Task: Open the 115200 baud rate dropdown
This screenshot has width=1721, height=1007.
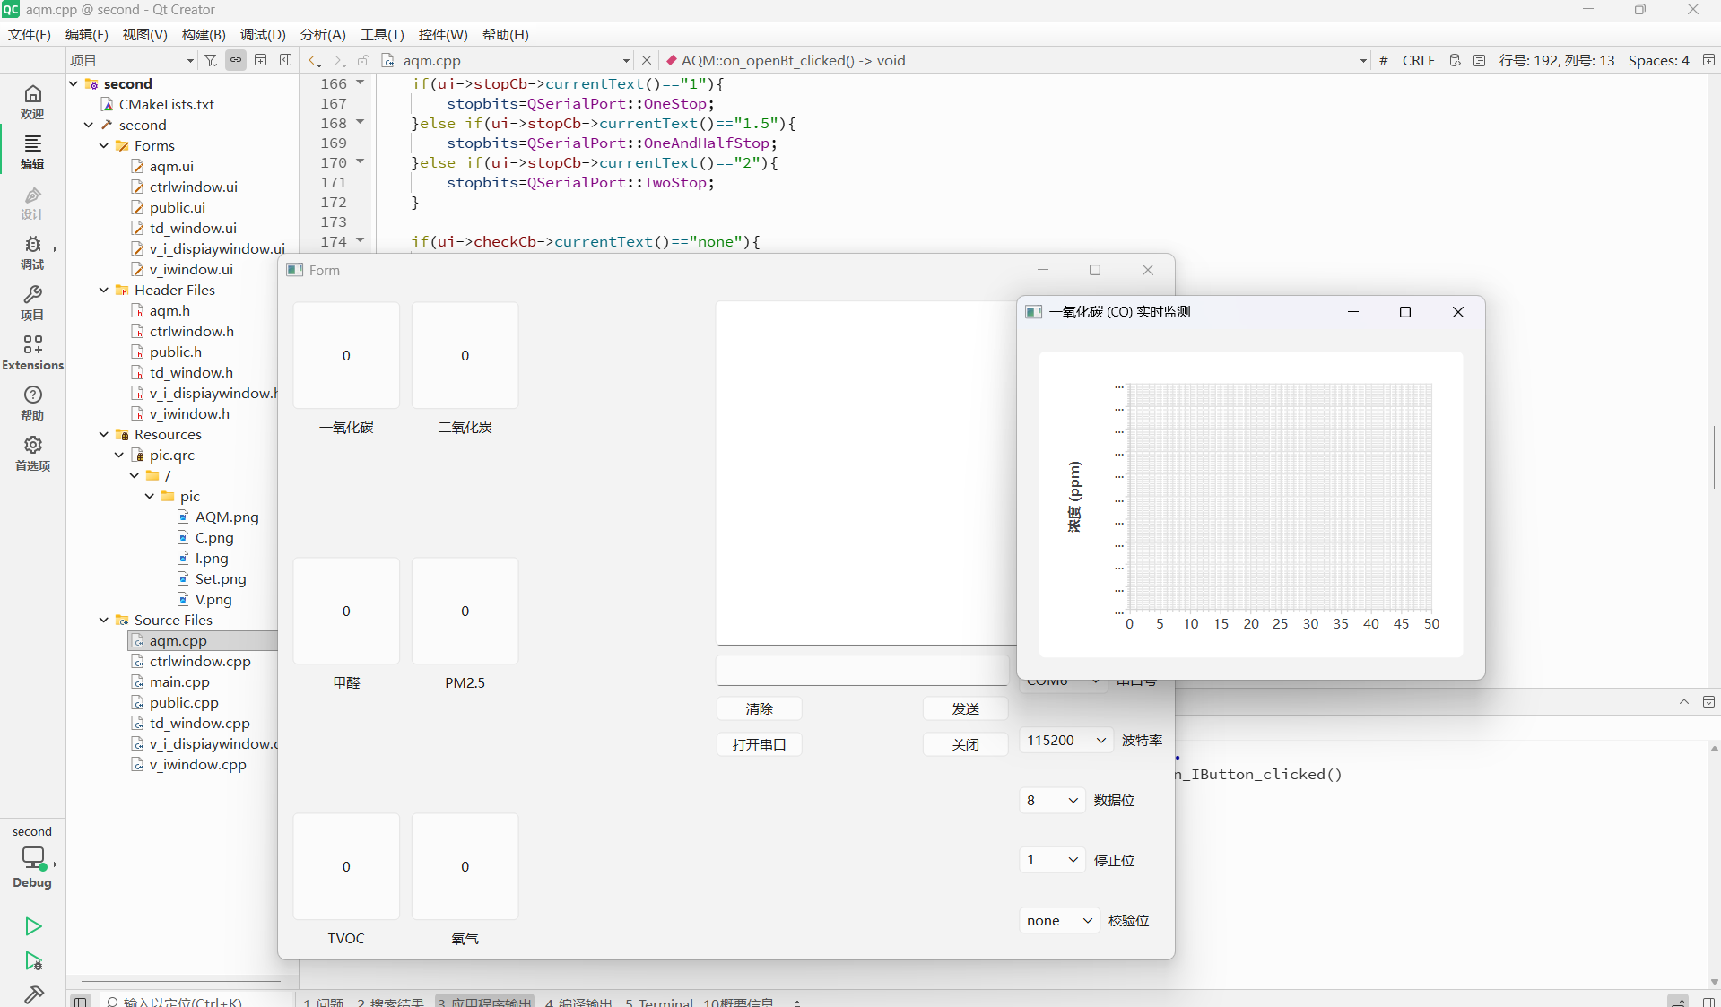Action: (x=1065, y=740)
